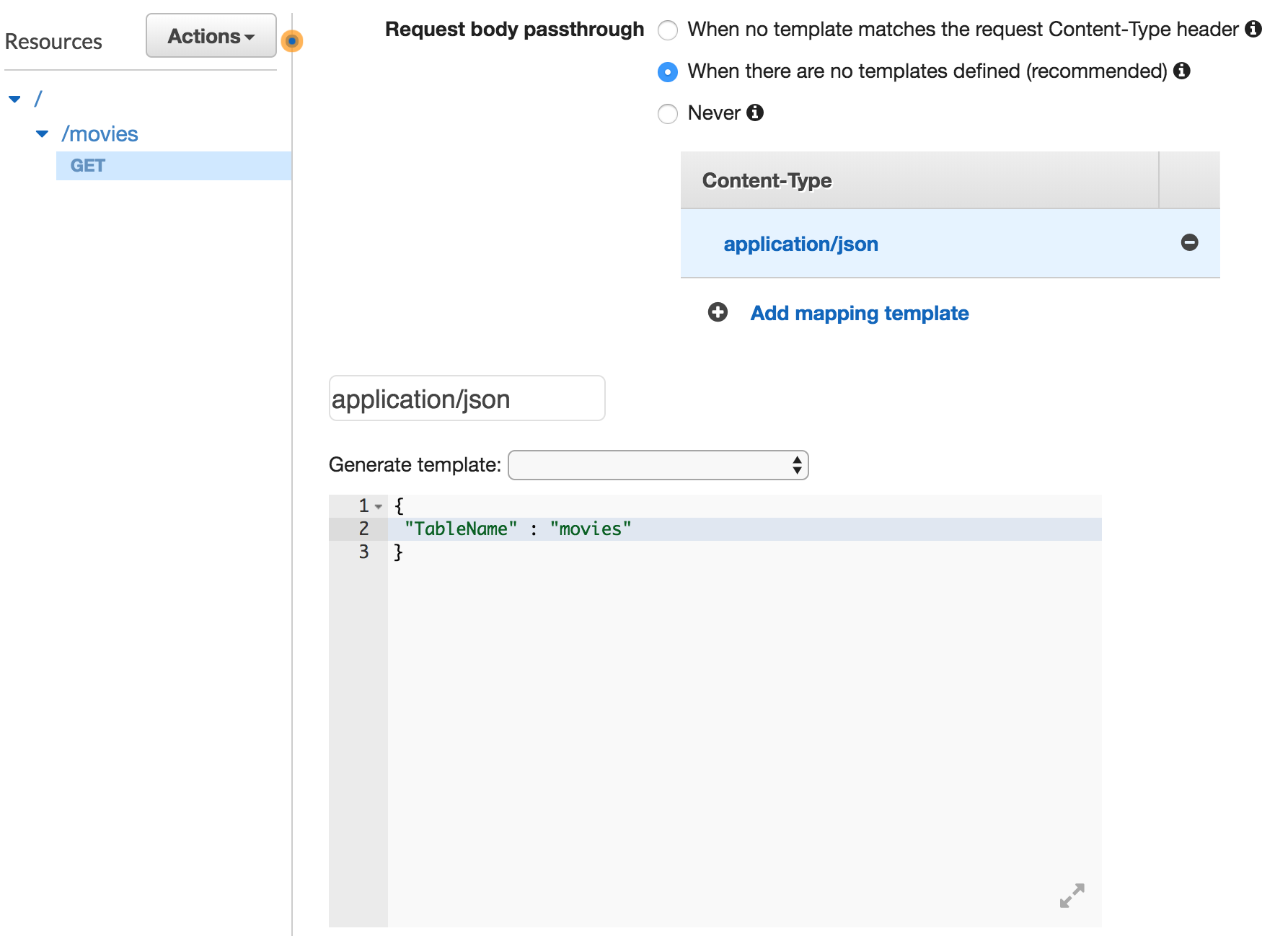Open the Generate template dropdown

[x=658, y=465]
